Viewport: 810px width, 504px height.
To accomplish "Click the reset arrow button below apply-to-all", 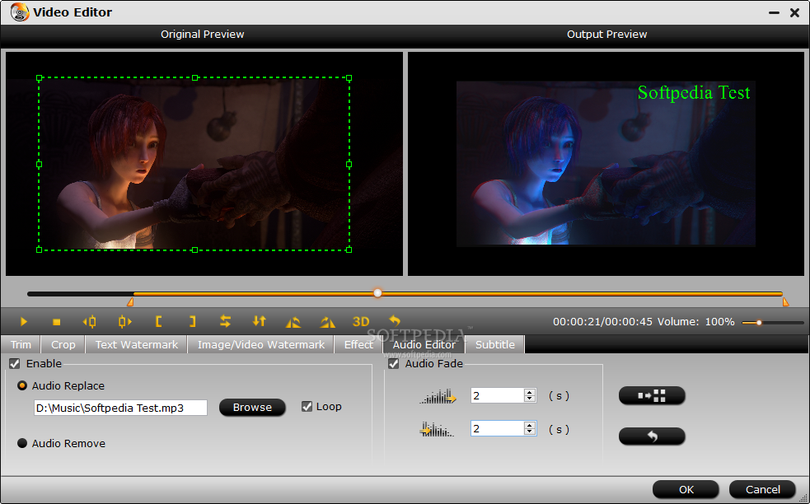I will (652, 436).
